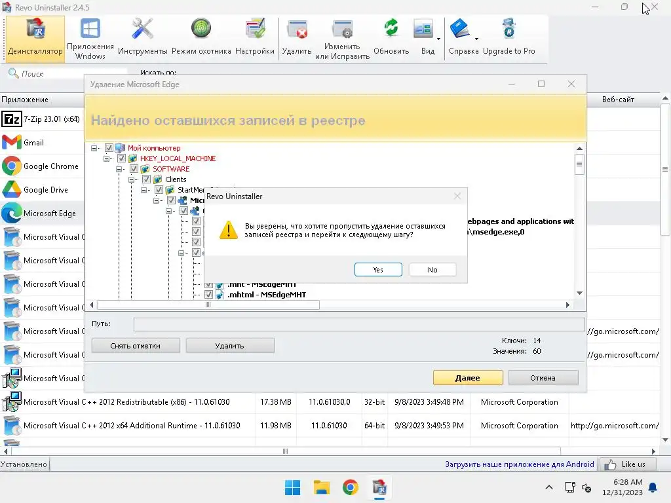Image resolution: width=671 pixels, height=503 pixels.
Task: Select the HKEY_LOCAL_MACHINE tree label
Action: [x=178, y=158]
